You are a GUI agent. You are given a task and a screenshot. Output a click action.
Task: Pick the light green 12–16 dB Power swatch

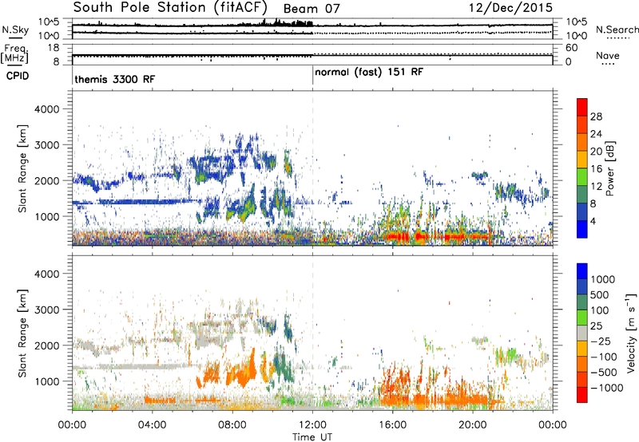[x=582, y=177]
